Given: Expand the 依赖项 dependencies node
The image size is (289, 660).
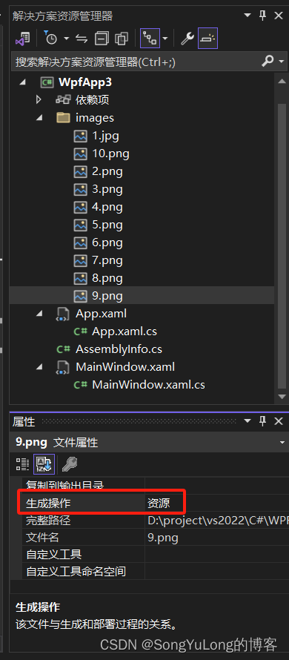Looking at the screenshot, I should [39, 100].
